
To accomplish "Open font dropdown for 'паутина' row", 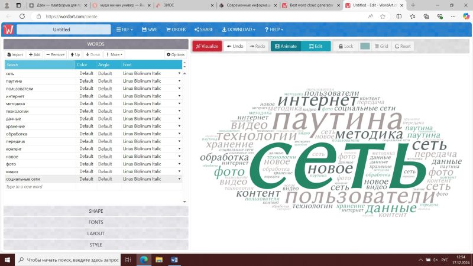I will [179, 81].
